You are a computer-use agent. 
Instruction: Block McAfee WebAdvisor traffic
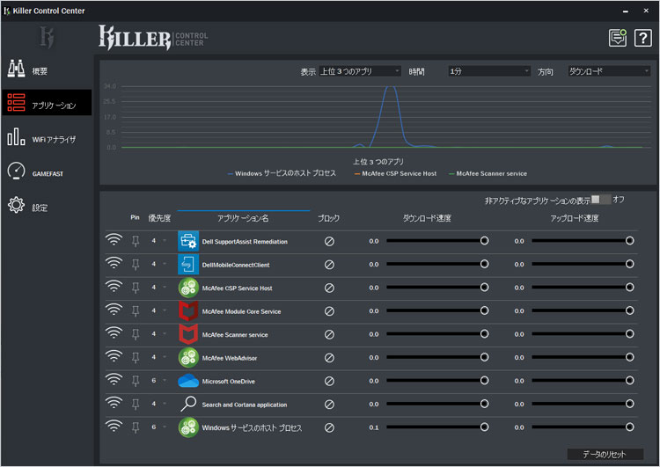(329, 358)
